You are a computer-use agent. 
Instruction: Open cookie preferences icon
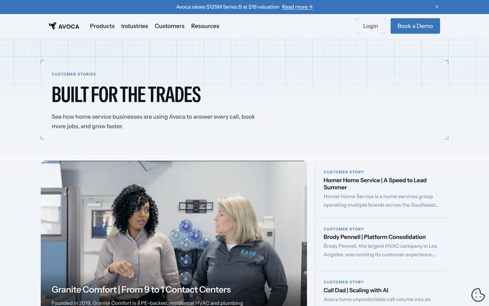478,295
